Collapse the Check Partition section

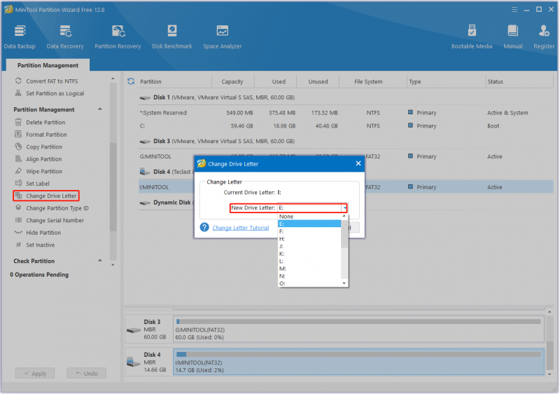(100, 261)
